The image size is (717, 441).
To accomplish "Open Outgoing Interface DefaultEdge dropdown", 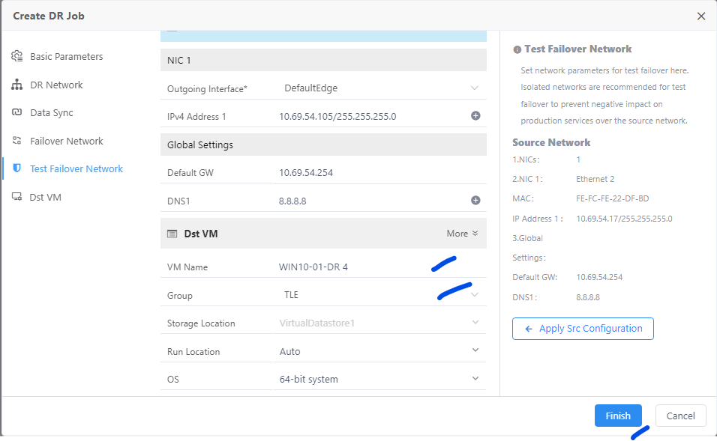I will (379, 88).
